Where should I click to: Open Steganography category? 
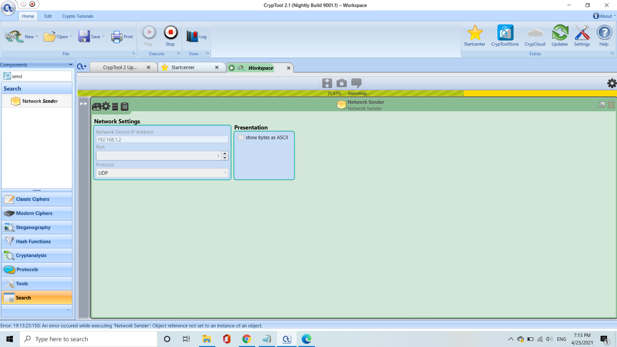pos(37,227)
